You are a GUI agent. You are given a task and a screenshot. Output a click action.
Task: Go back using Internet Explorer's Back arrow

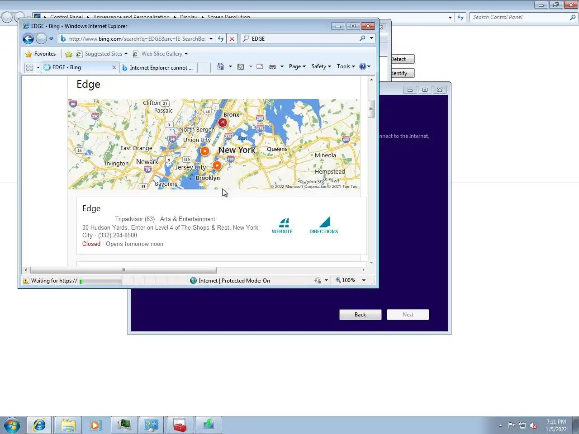28,38
